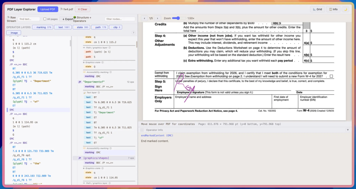Image resolution: width=356 pixels, height=189 pixels.
Task: Click the Raw Stream document icon
Action: [x=8, y=17]
